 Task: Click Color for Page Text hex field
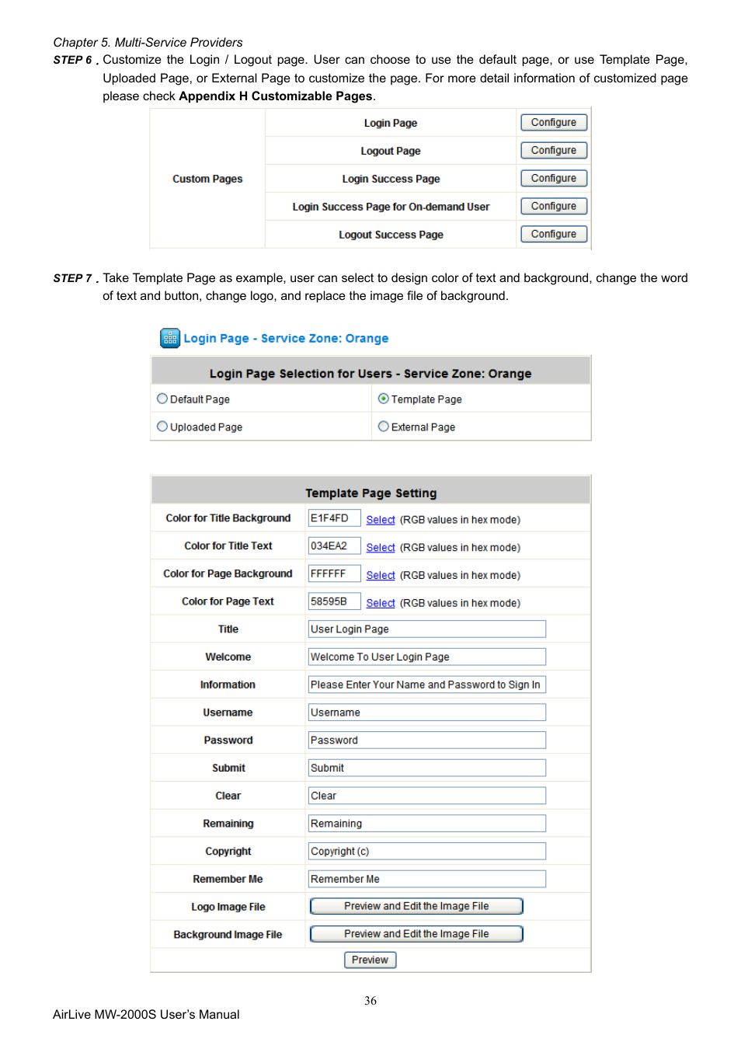pyautogui.click(x=334, y=601)
